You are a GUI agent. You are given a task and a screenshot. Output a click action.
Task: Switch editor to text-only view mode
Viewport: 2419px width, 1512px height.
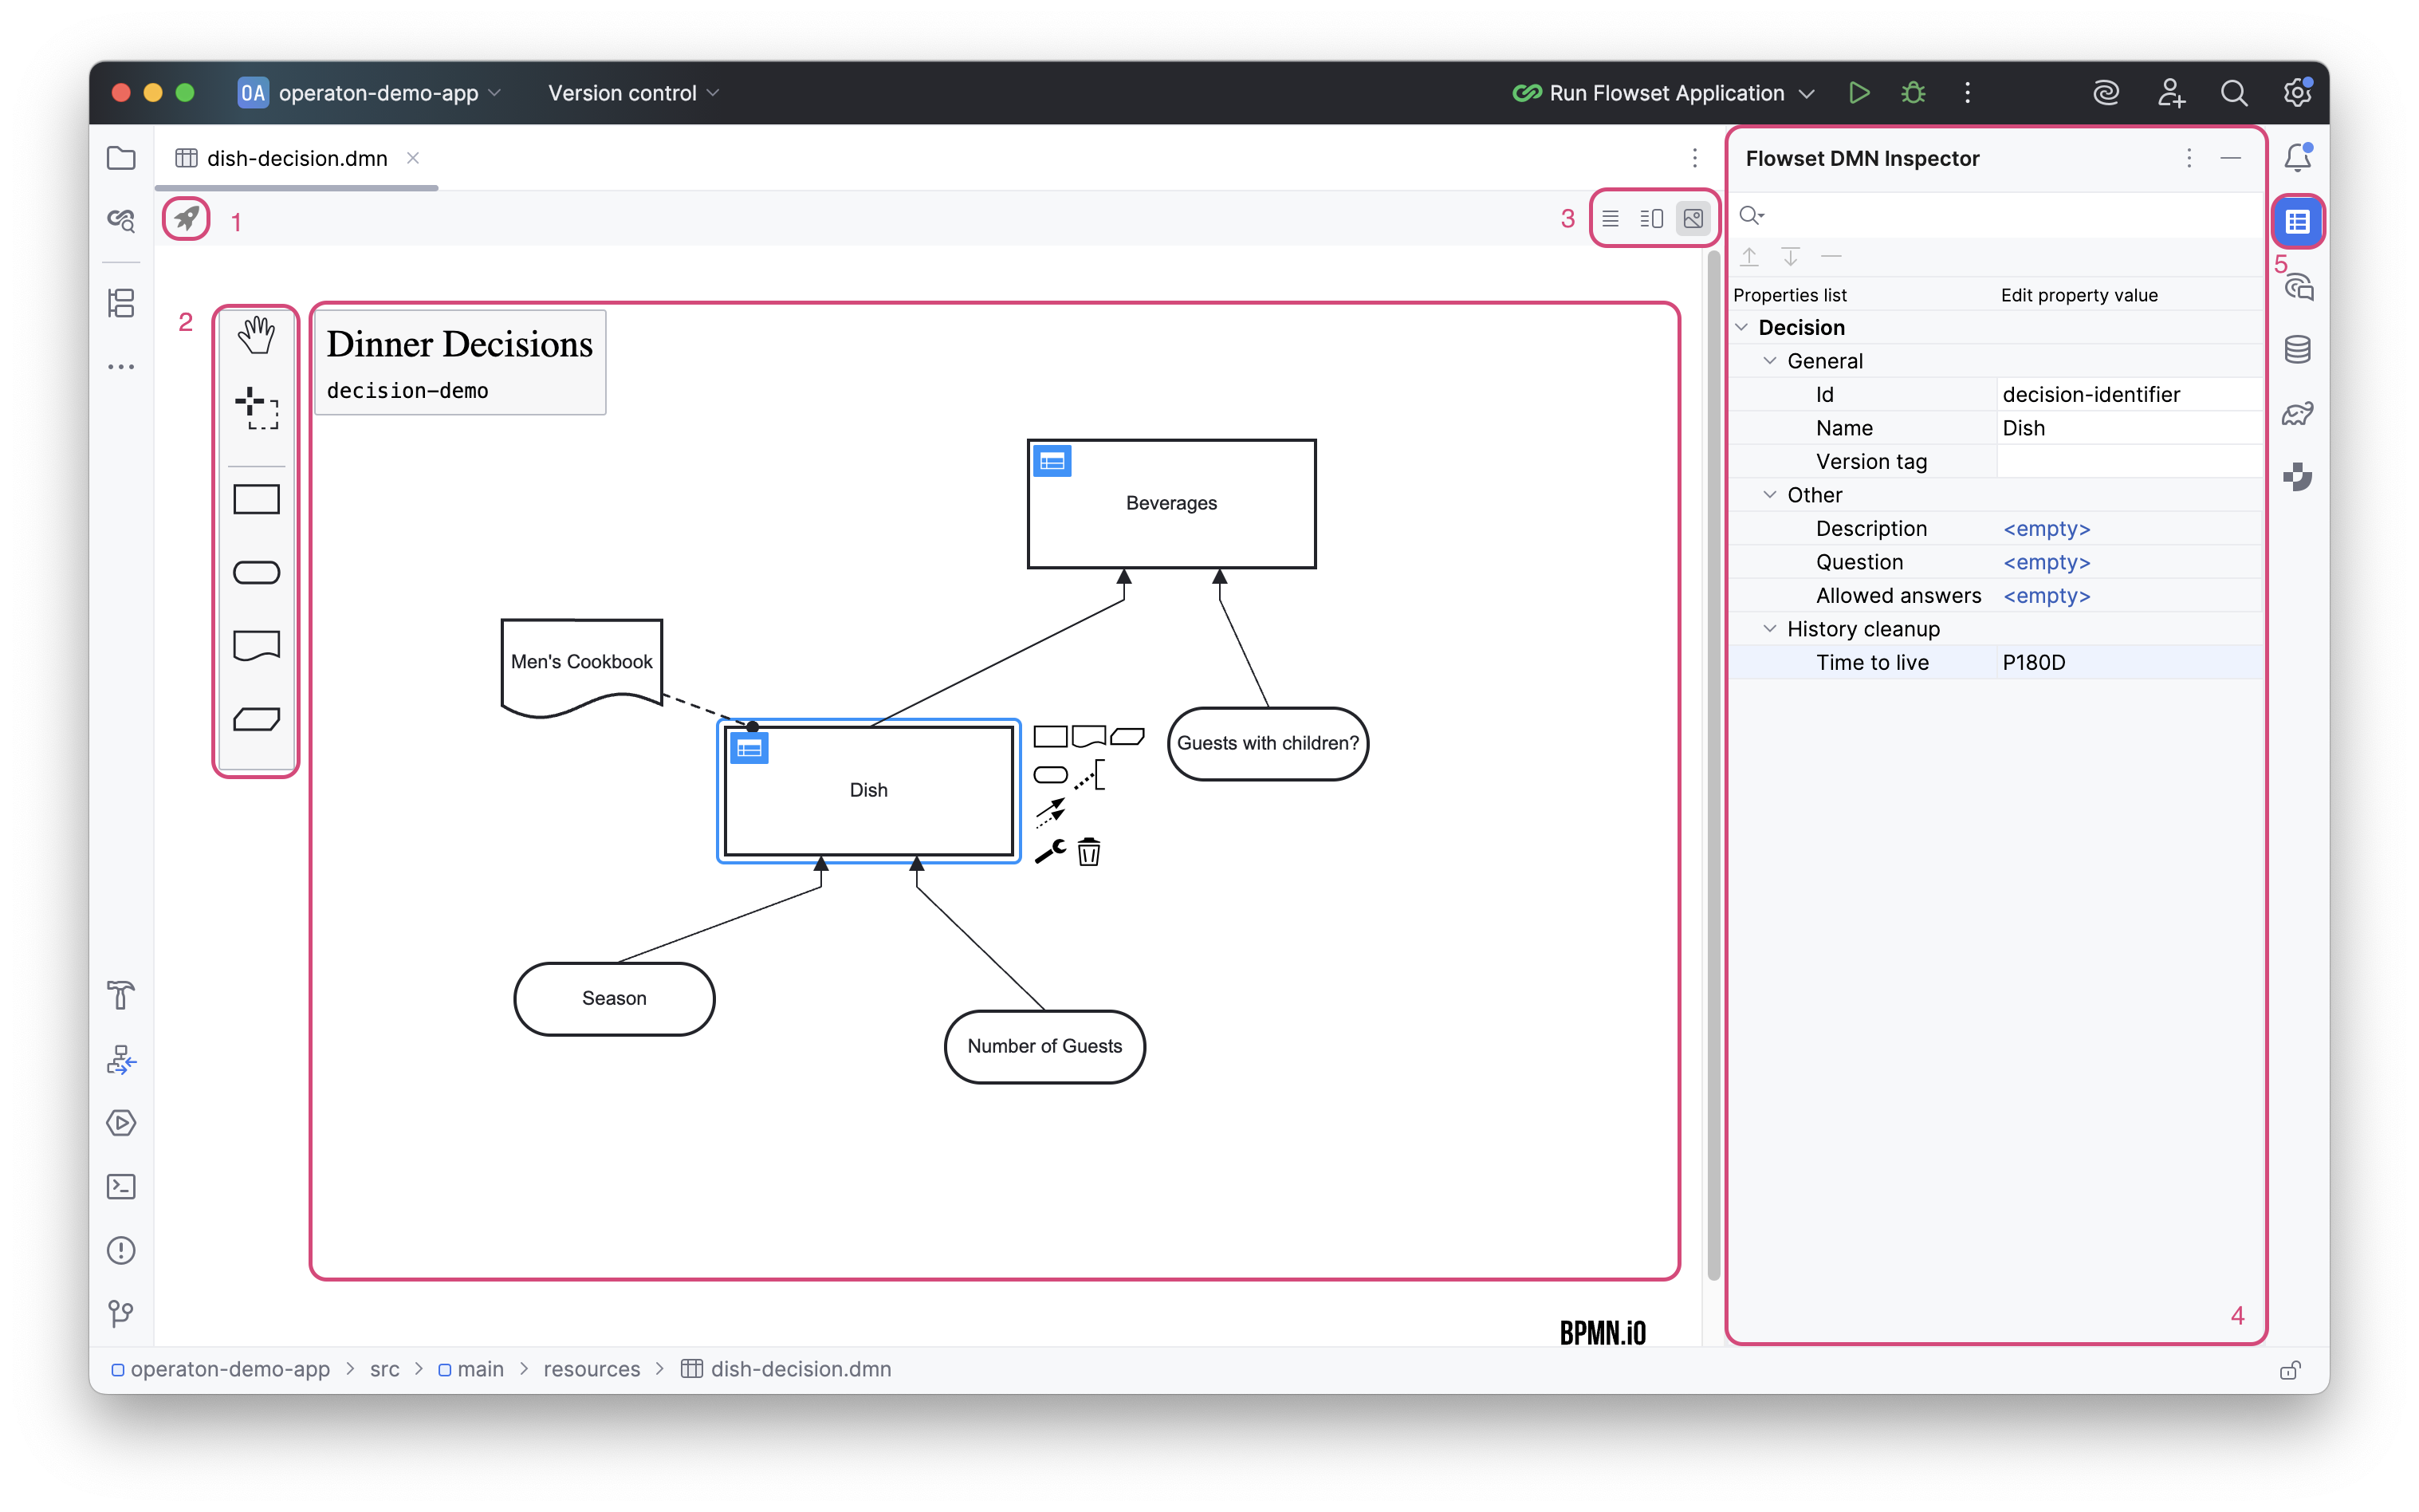point(1611,218)
